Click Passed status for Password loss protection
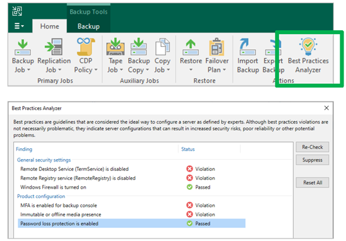The image size is (346, 241). tap(203, 223)
